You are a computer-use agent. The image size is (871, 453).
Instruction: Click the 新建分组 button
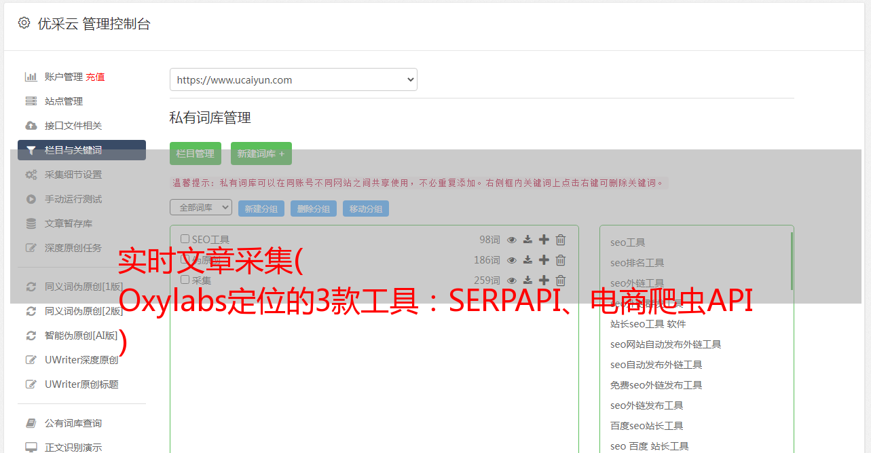(261, 209)
